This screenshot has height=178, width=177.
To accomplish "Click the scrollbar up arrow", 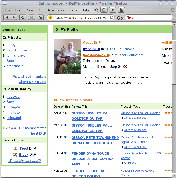I will coord(174,24).
